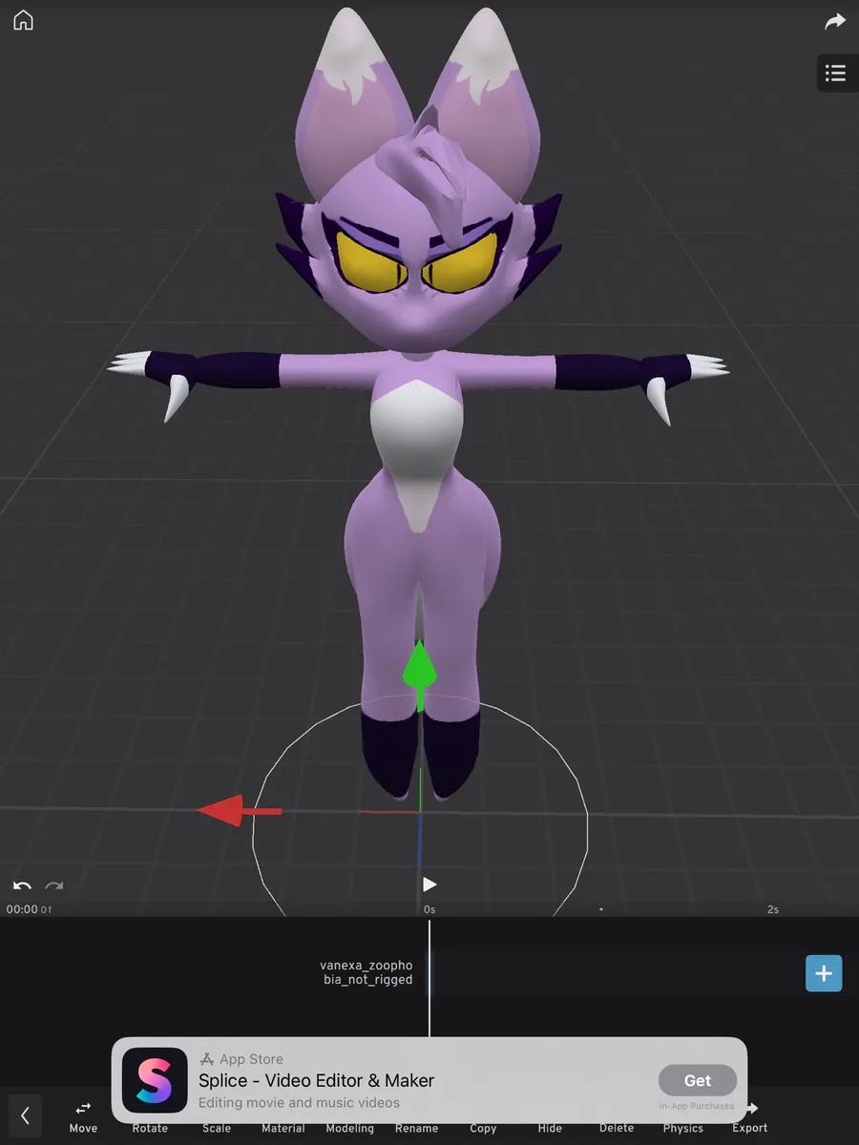Tap the share arrow icon

[x=835, y=21]
